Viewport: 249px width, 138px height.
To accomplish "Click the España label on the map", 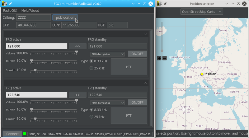I will click(181, 90).
